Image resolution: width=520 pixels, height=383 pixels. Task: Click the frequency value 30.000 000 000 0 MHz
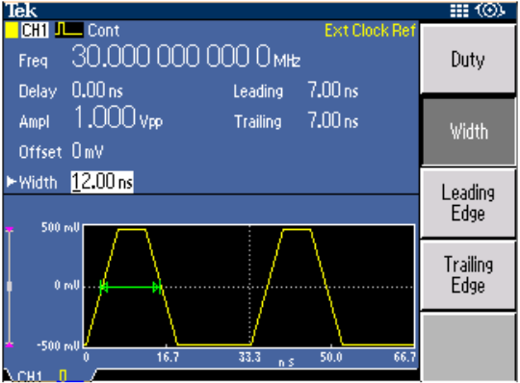pyautogui.click(x=186, y=57)
